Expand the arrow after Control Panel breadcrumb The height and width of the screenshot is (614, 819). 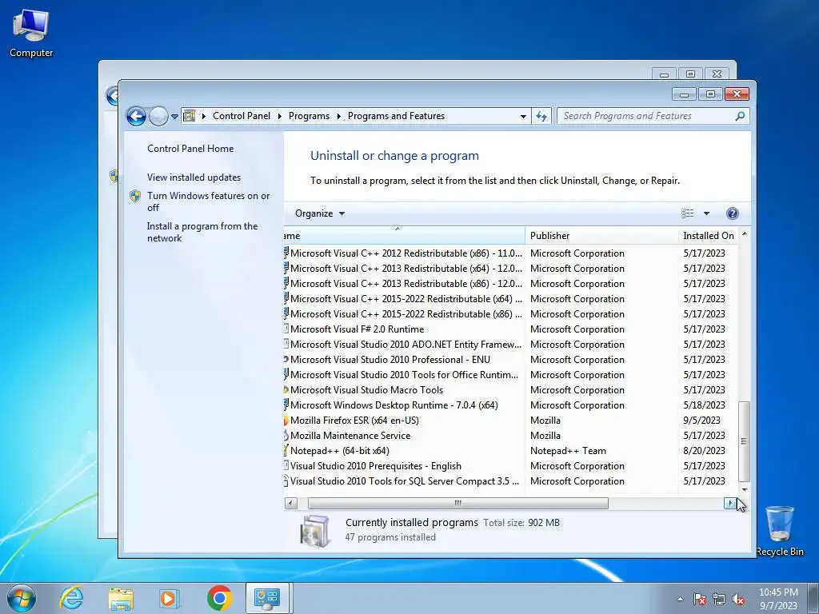279,116
